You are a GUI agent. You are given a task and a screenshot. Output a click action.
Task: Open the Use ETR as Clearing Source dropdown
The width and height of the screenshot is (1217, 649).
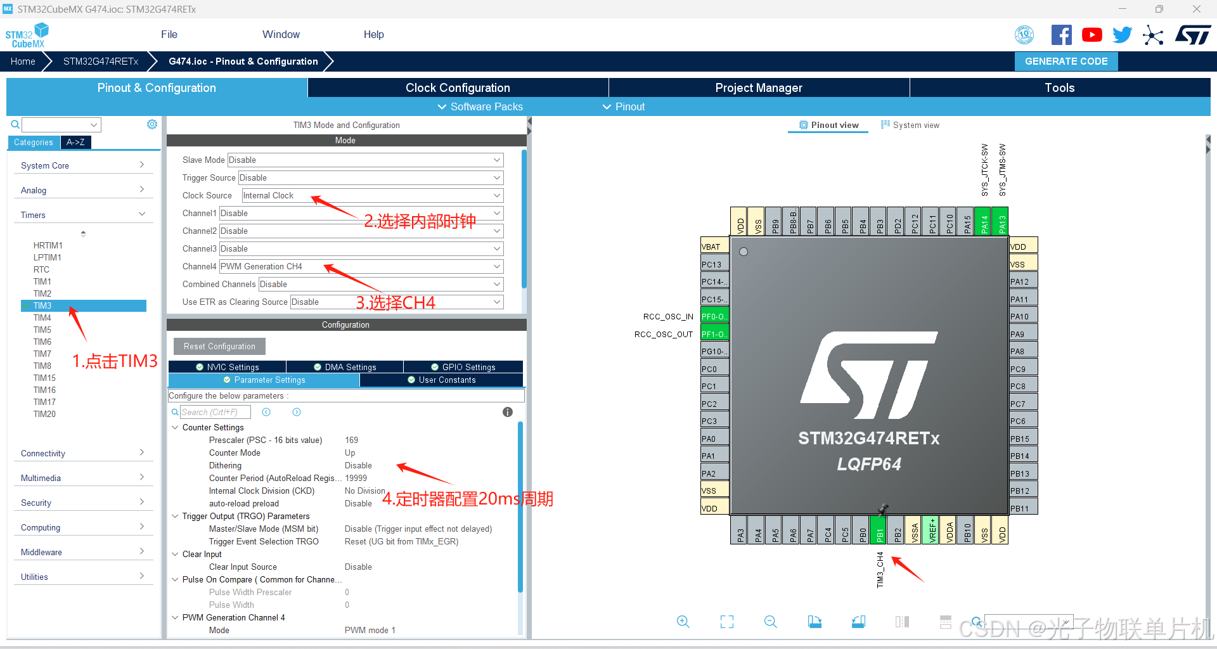point(397,302)
